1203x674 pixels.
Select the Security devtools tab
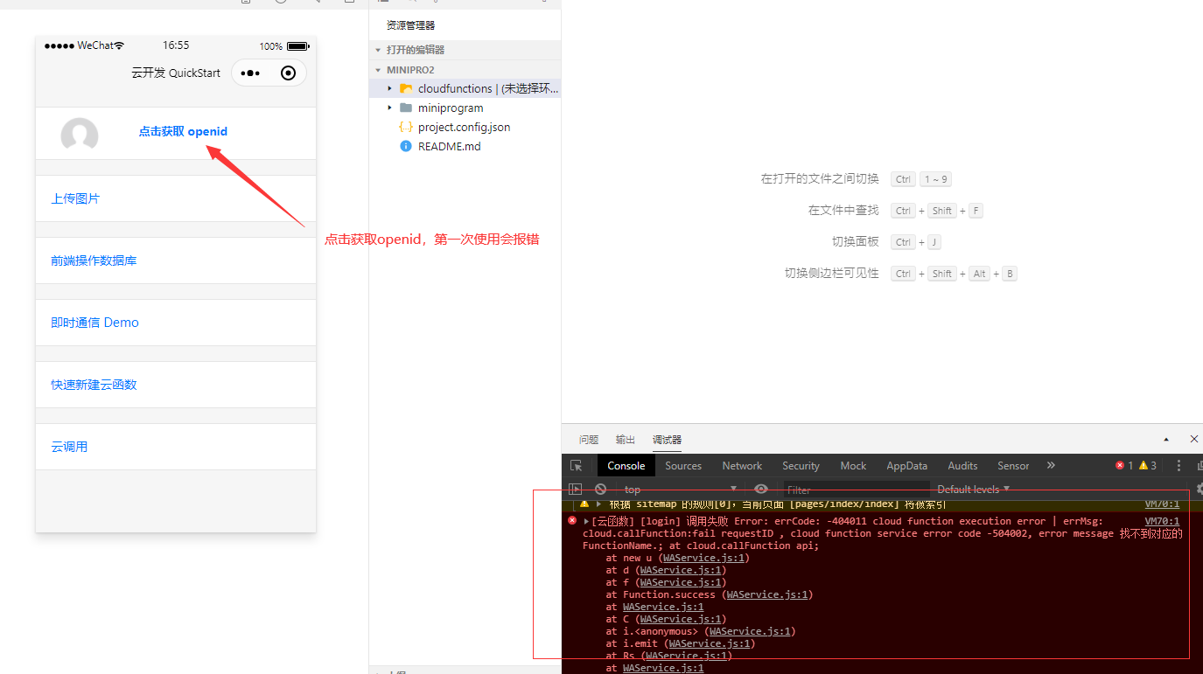click(x=801, y=466)
